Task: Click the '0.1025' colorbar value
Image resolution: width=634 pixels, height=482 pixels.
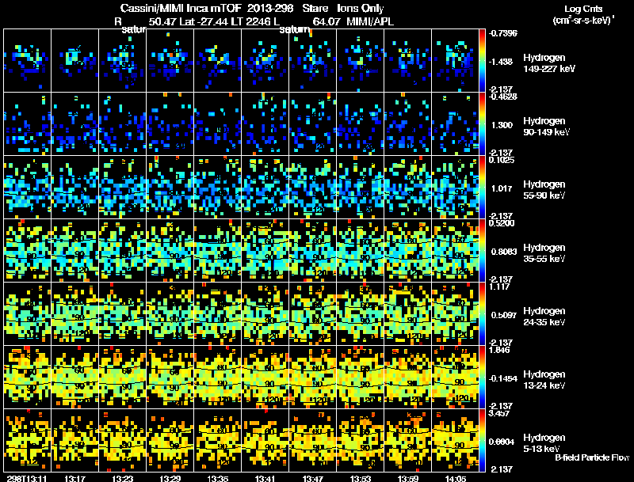Action: pos(502,160)
